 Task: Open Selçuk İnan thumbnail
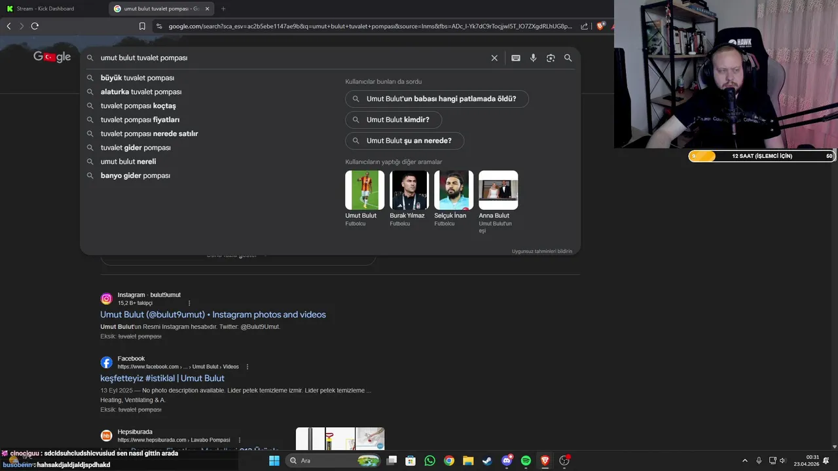(454, 190)
